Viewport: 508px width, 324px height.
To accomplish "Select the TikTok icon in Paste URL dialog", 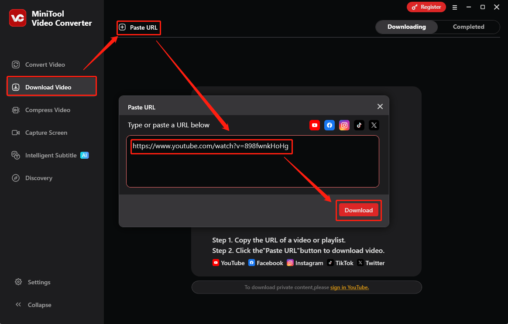I will tap(359, 125).
